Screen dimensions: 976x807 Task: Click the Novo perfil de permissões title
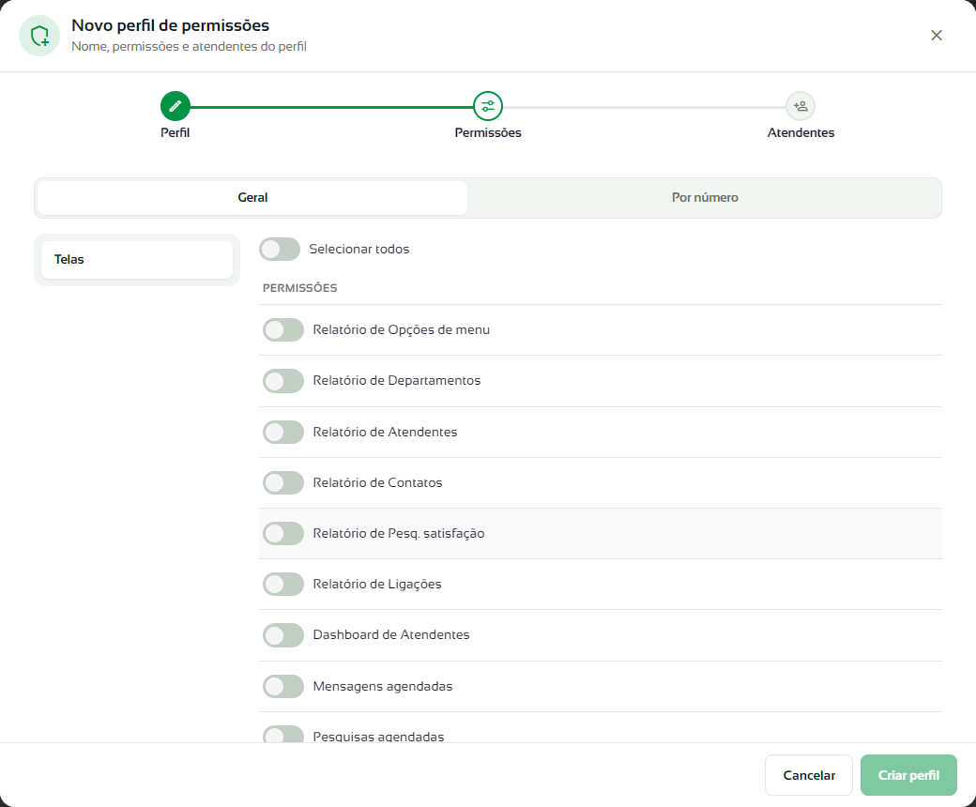171,25
